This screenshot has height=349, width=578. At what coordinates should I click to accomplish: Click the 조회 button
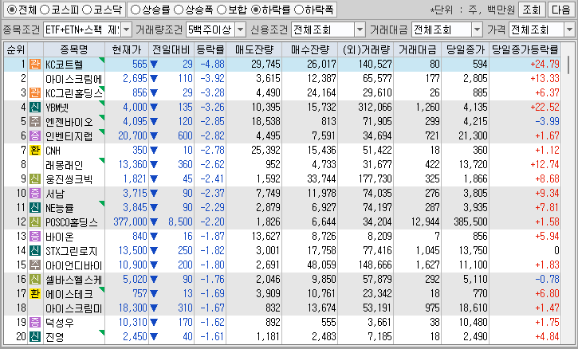tap(532, 10)
